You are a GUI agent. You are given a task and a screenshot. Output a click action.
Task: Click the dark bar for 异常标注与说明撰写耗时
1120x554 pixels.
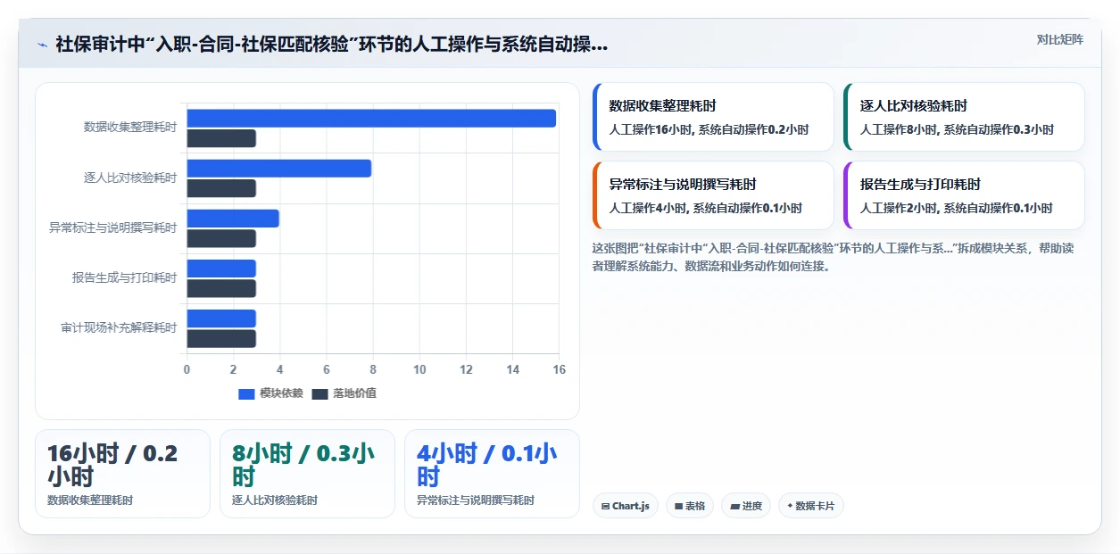tap(221, 238)
